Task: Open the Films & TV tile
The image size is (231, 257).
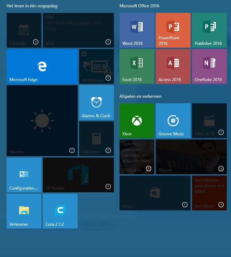Action: [209, 121]
